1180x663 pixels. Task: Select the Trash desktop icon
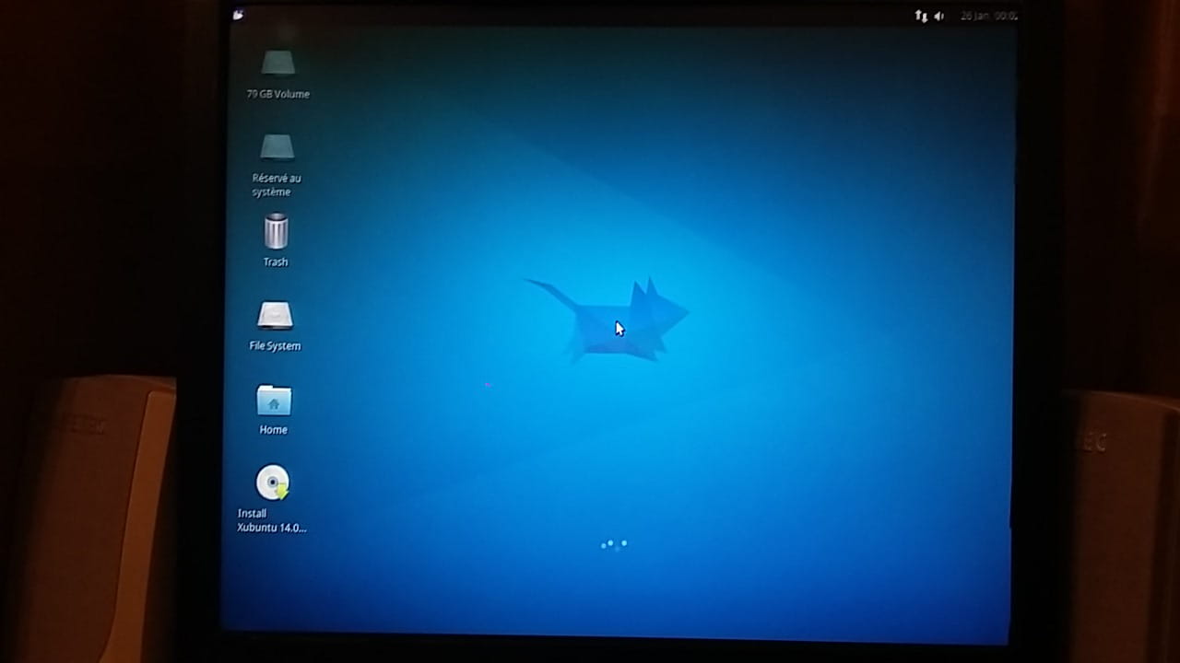click(x=276, y=231)
